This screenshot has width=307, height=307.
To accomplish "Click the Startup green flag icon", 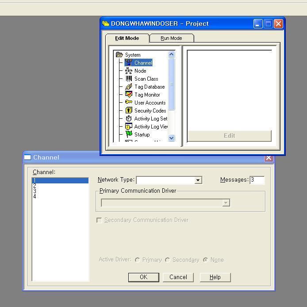I will coord(129,134).
